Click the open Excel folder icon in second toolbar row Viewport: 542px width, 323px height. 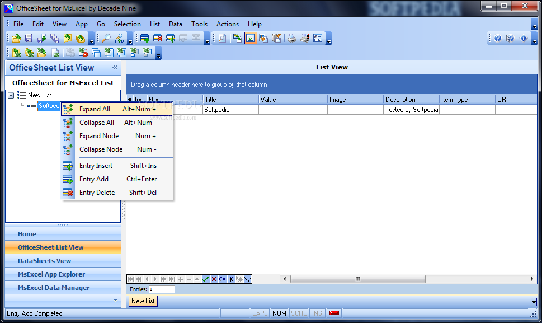pos(42,53)
